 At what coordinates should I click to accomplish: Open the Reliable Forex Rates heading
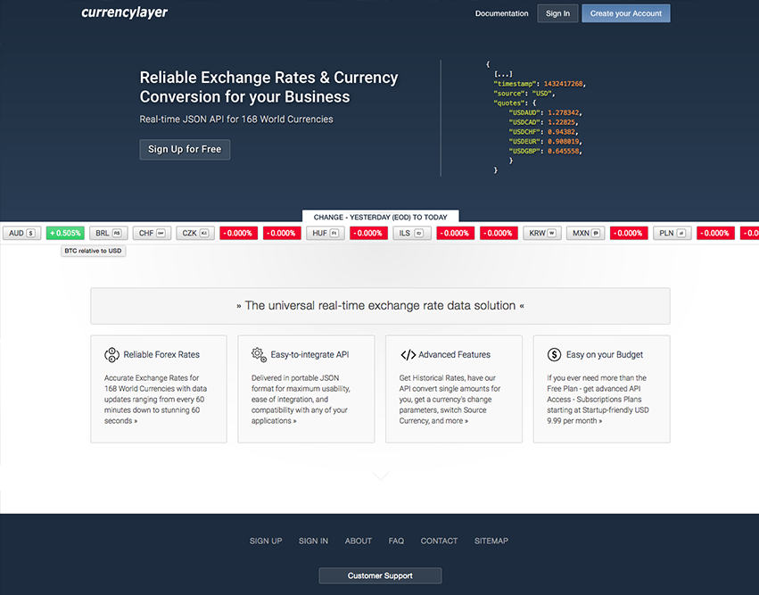(161, 355)
